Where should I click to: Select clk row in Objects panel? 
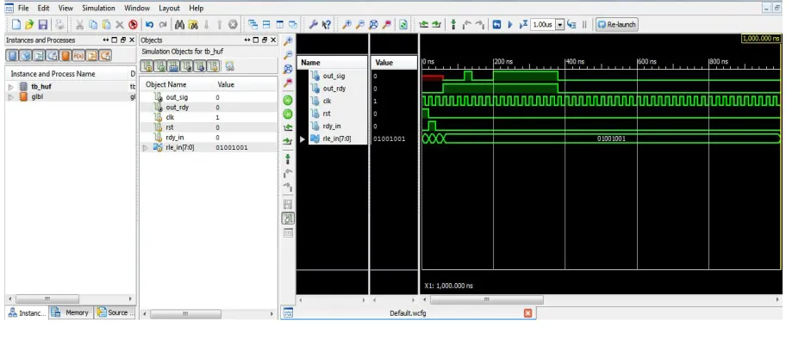208,117
